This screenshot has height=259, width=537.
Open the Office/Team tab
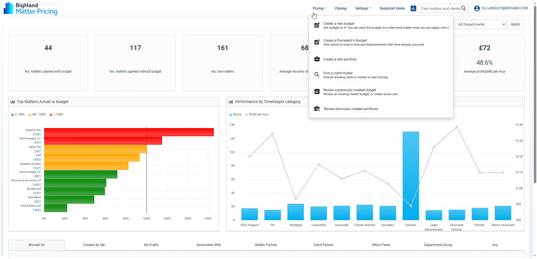pyautogui.click(x=381, y=245)
